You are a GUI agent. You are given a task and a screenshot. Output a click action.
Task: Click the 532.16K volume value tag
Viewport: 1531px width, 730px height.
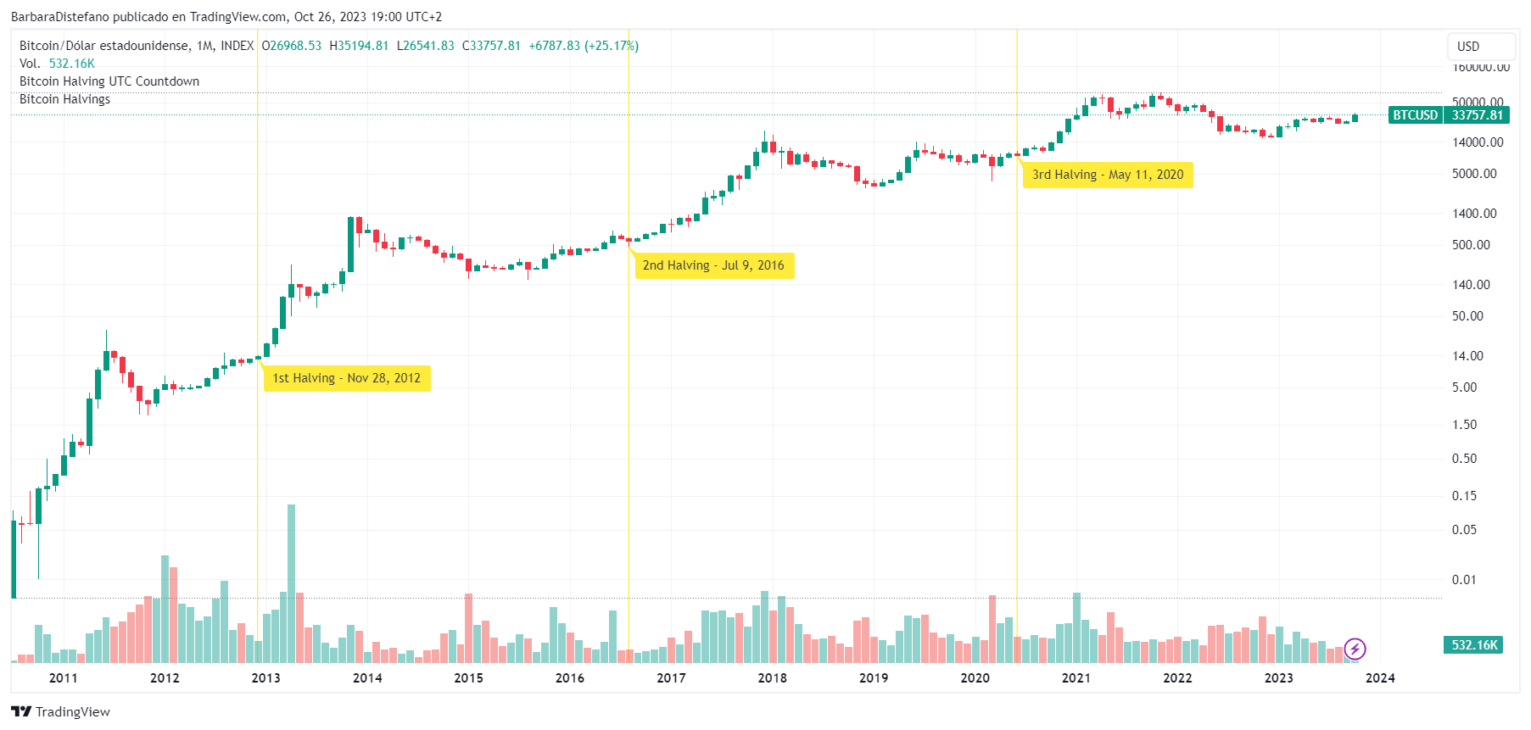click(1474, 645)
